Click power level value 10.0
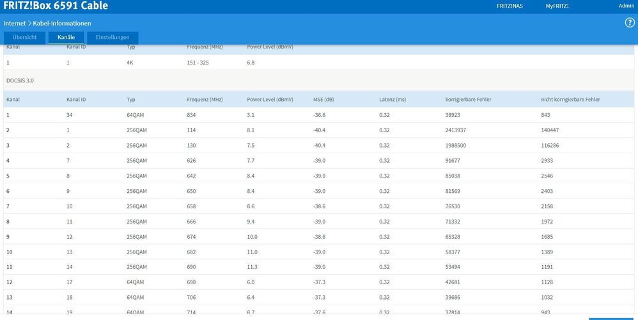638x320 pixels. [x=252, y=236]
